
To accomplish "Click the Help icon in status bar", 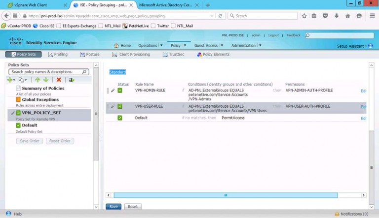I will 8,214.
